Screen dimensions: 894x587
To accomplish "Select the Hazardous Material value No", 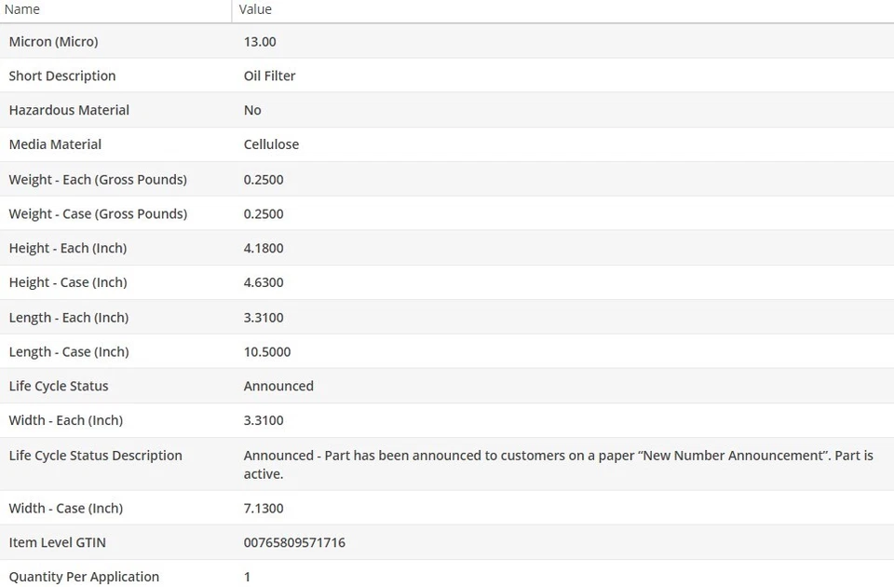I will (252, 110).
